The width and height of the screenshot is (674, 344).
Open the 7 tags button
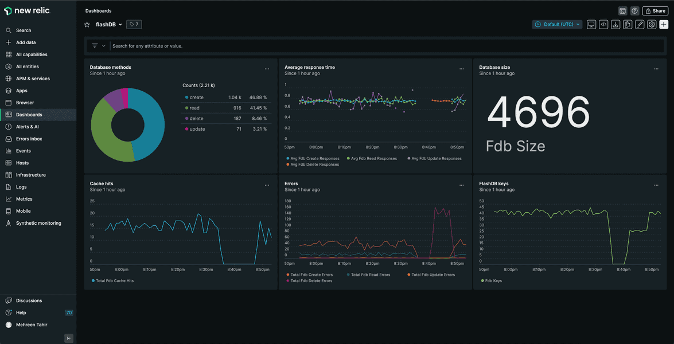[x=134, y=25]
